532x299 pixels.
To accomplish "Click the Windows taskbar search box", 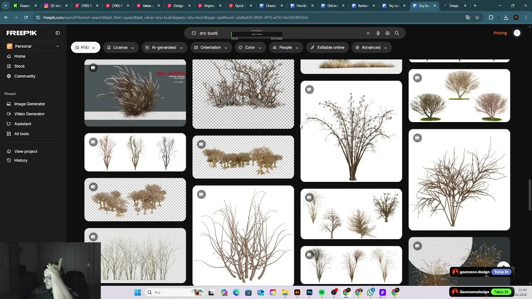I will 174,292.
